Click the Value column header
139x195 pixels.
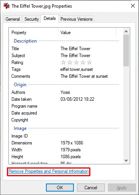coord(87,33)
